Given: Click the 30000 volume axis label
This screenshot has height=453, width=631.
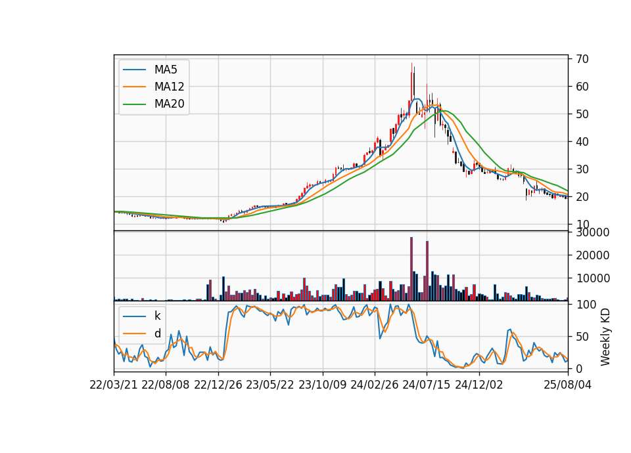Looking at the screenshot, I should point(592,232).
